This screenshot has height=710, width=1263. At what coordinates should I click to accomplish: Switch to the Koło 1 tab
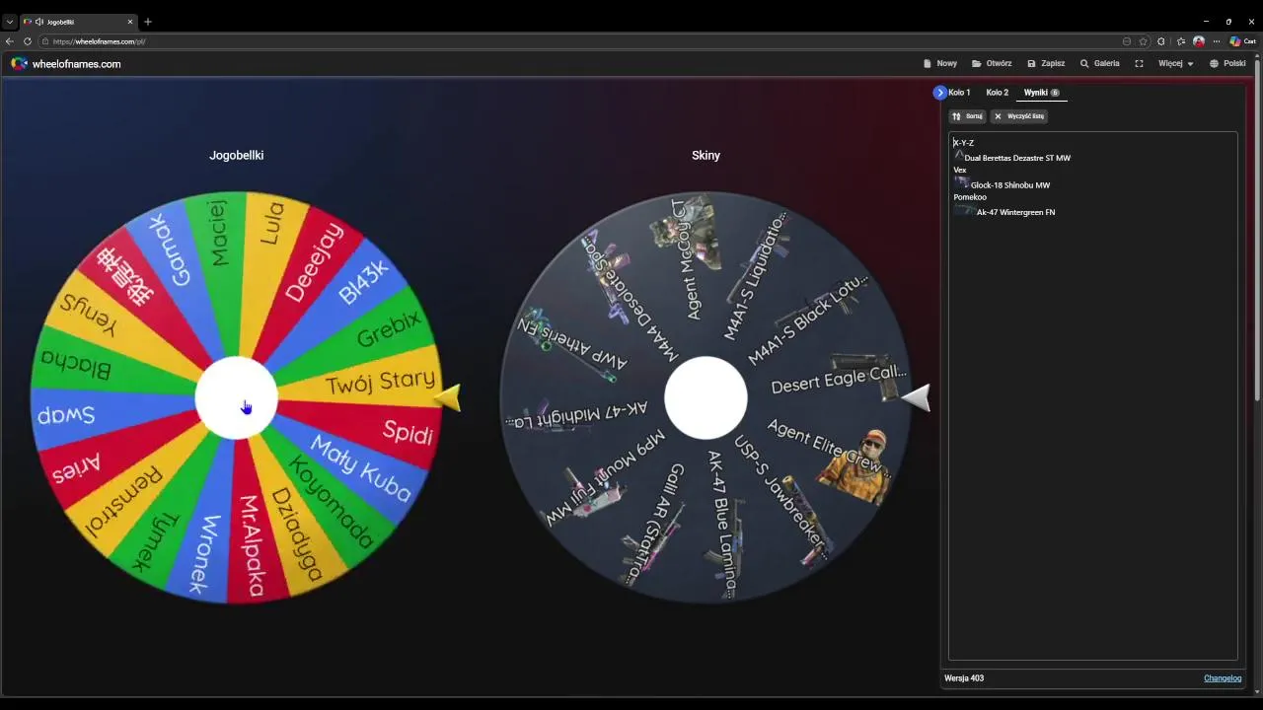coord(959,93)
